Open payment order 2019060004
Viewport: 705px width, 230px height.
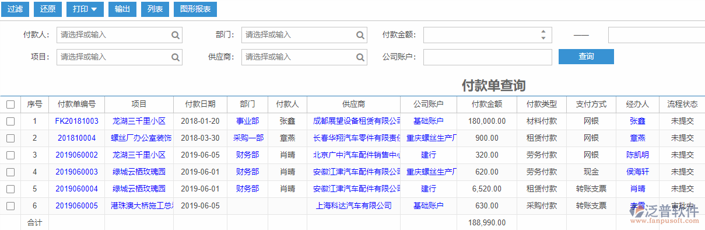[x=77, y=189]
